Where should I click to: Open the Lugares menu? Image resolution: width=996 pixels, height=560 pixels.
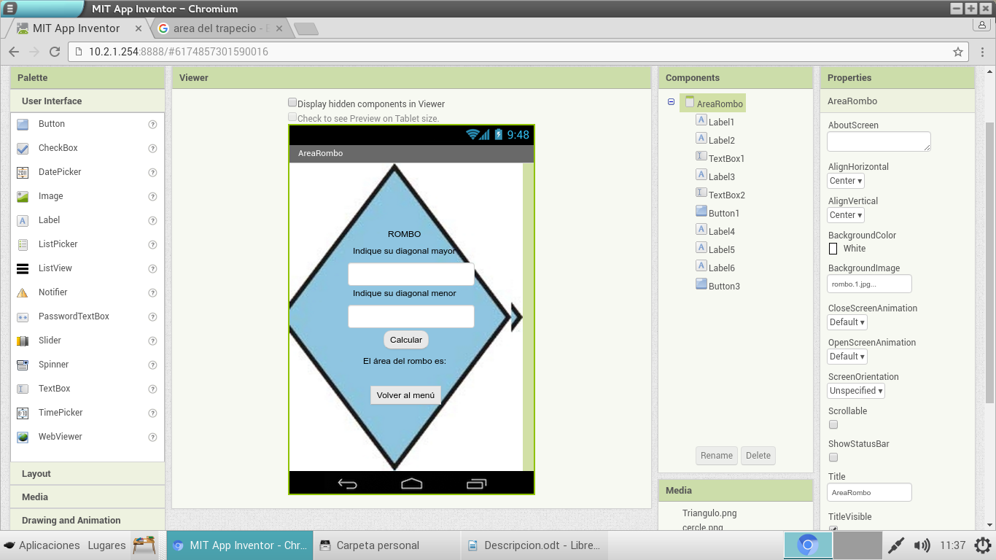tap(106, 545)
